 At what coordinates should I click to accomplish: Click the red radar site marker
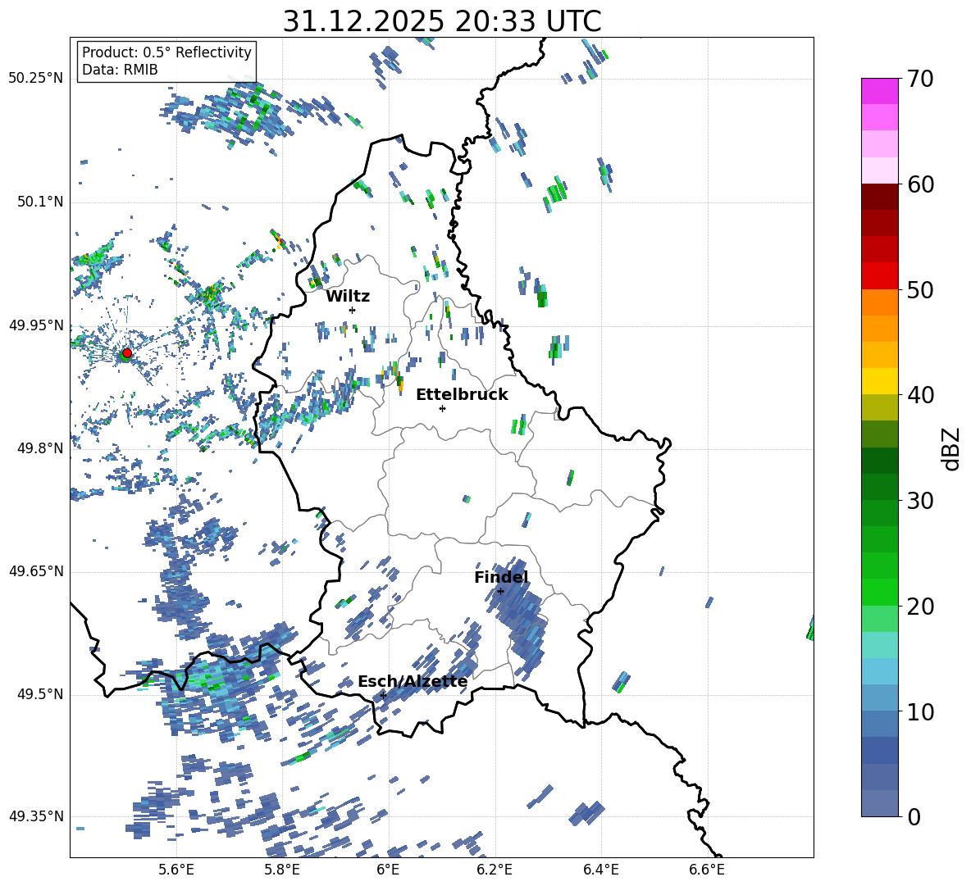(127, 353)
